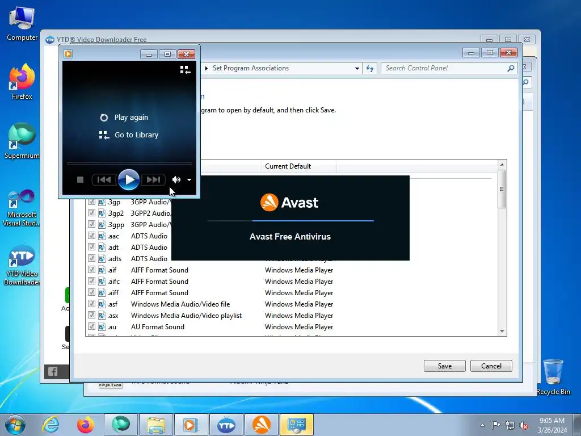581x436 pixels.
Task: Open Windows Explorer folder taskbar icon
Action: point(155,425)
